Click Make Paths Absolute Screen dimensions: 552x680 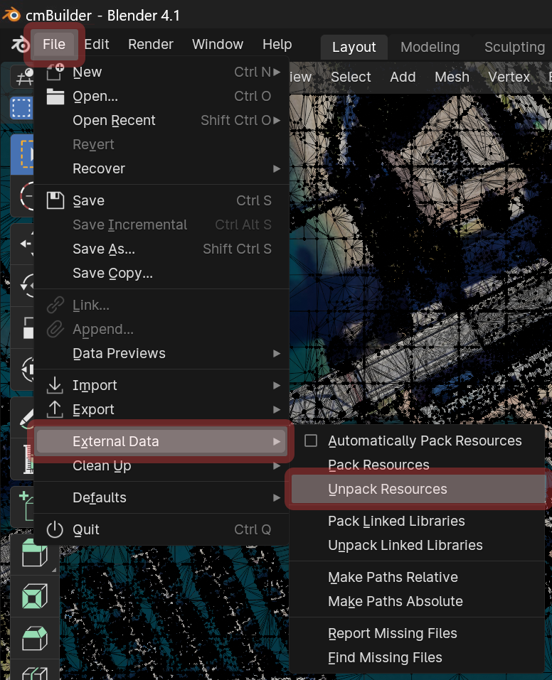(417, 602)
